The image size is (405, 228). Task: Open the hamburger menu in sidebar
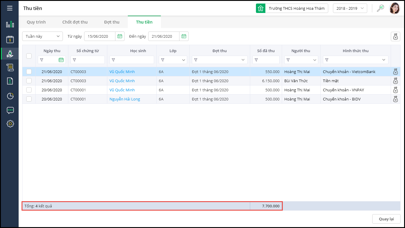pyautogui.click(x=10, y=8)
